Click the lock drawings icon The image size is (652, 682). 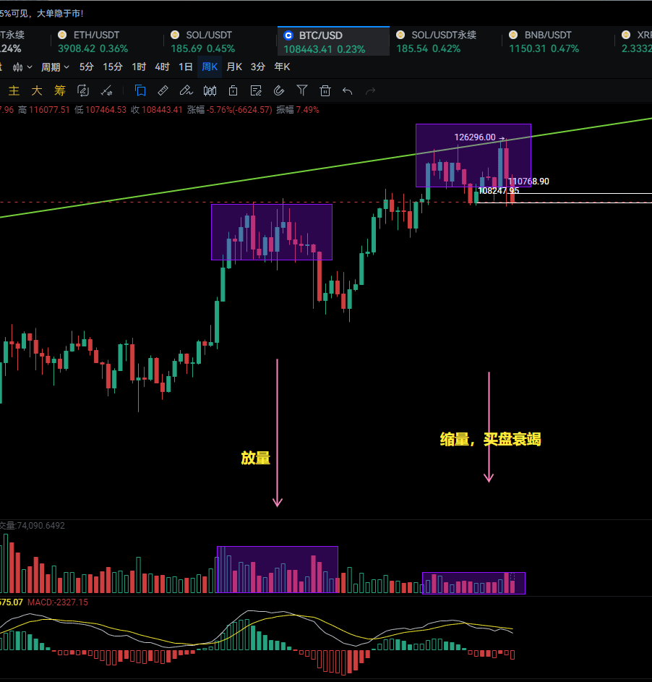pyautogui.click(x=233, y=90)
